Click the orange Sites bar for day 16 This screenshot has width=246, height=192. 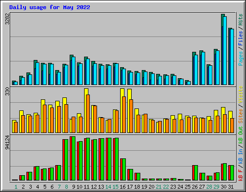coord(124,115)
